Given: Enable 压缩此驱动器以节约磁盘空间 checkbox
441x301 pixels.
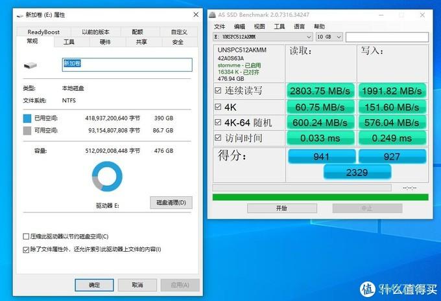Looking at the screenshot, I should click(26, 236).
